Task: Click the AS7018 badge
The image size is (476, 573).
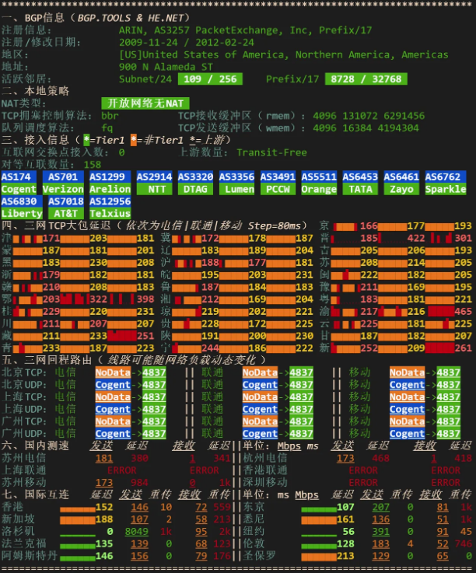Action: [x=66, y=201]
